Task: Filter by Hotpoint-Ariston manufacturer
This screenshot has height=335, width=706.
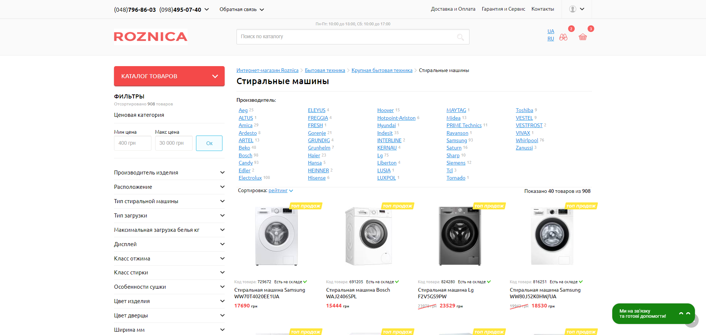Action: pos(396,118)
